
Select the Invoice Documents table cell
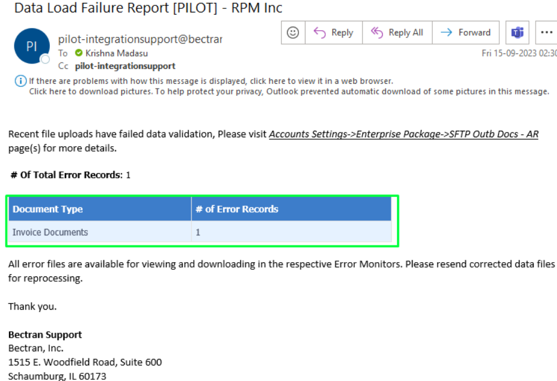pyautogui.click(x=100, y=232)
